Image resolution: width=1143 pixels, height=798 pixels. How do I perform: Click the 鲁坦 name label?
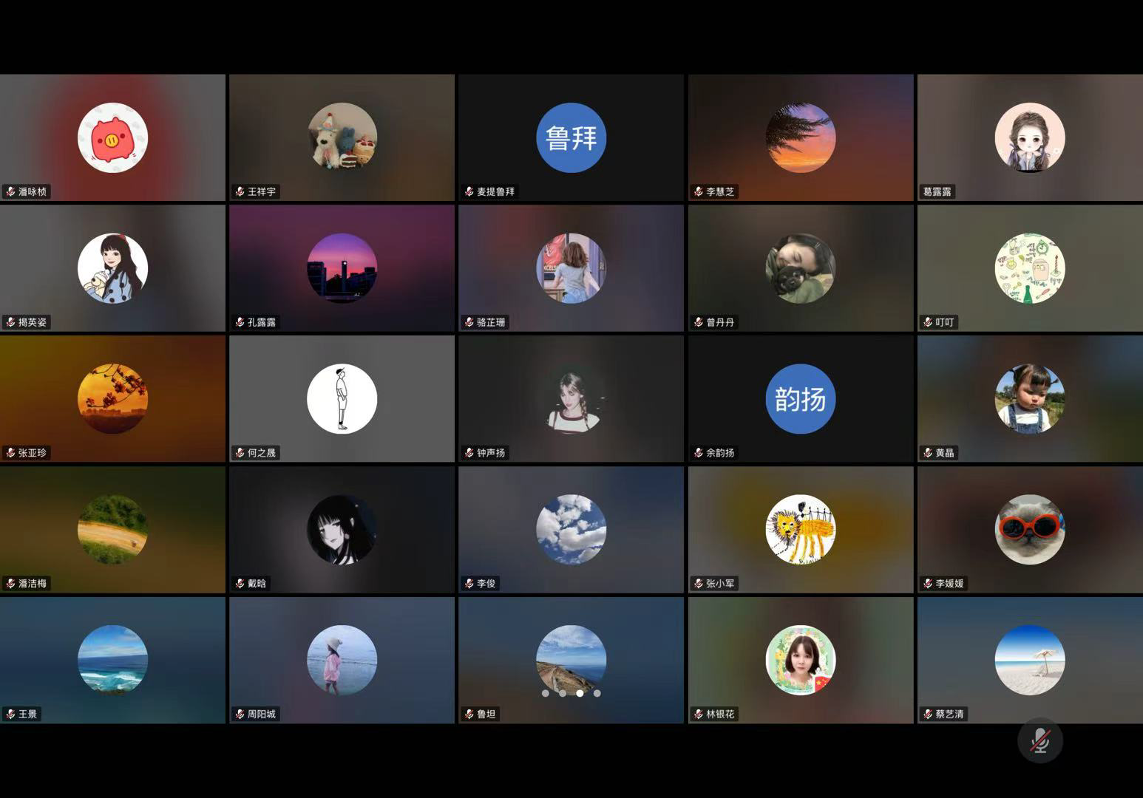486,715
